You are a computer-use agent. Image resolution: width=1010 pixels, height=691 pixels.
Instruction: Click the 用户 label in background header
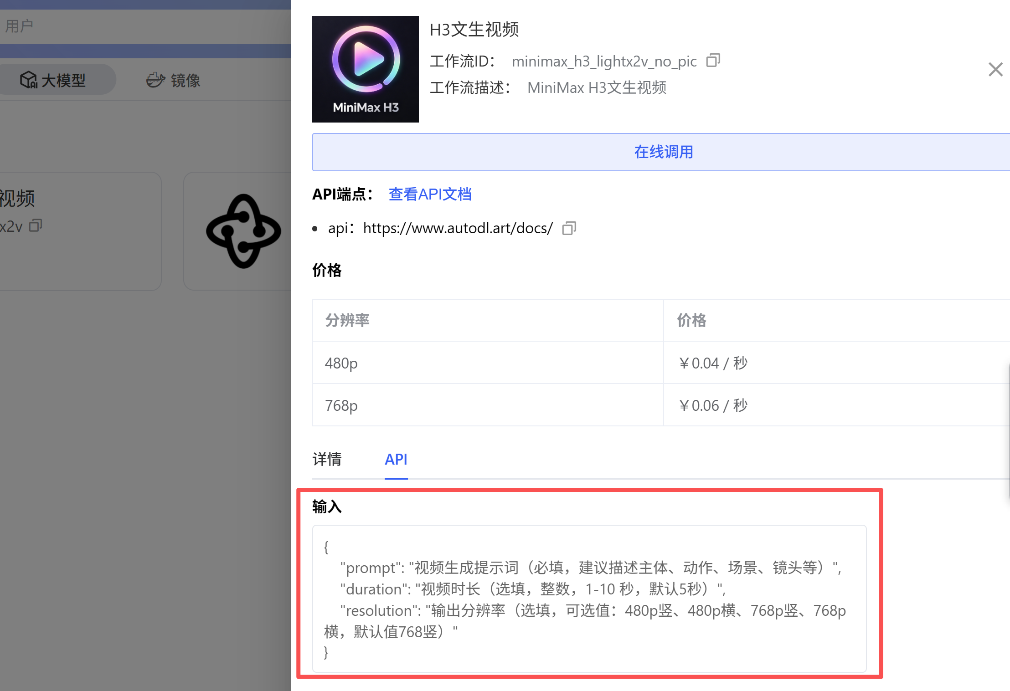19,26
